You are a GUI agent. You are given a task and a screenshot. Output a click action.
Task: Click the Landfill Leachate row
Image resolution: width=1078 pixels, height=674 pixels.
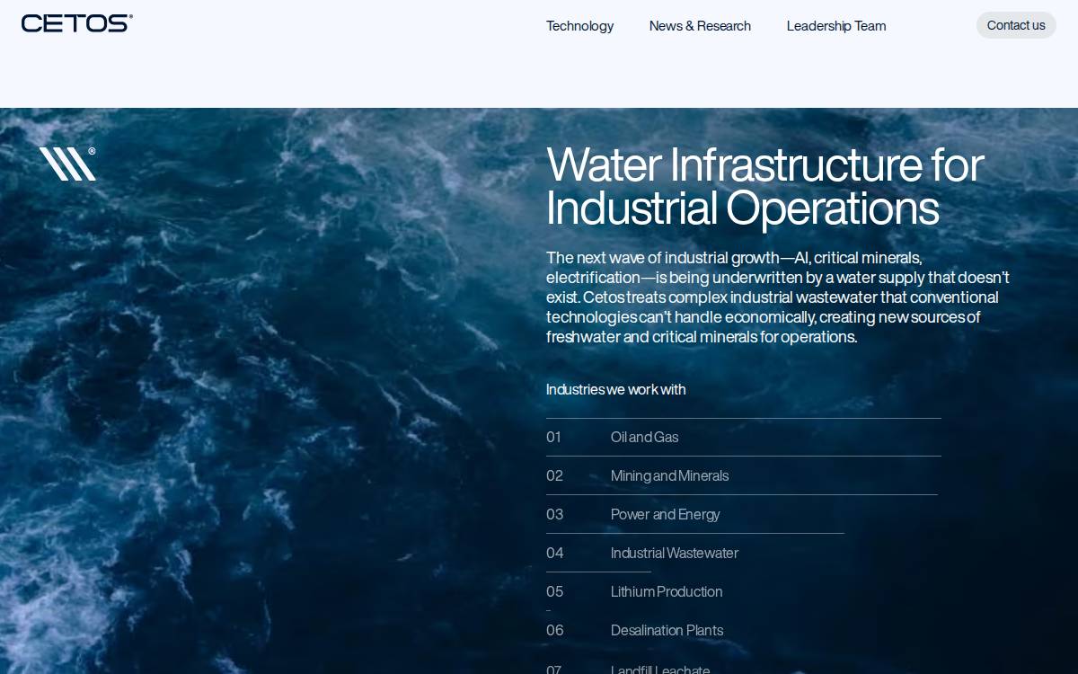(744, 665)
